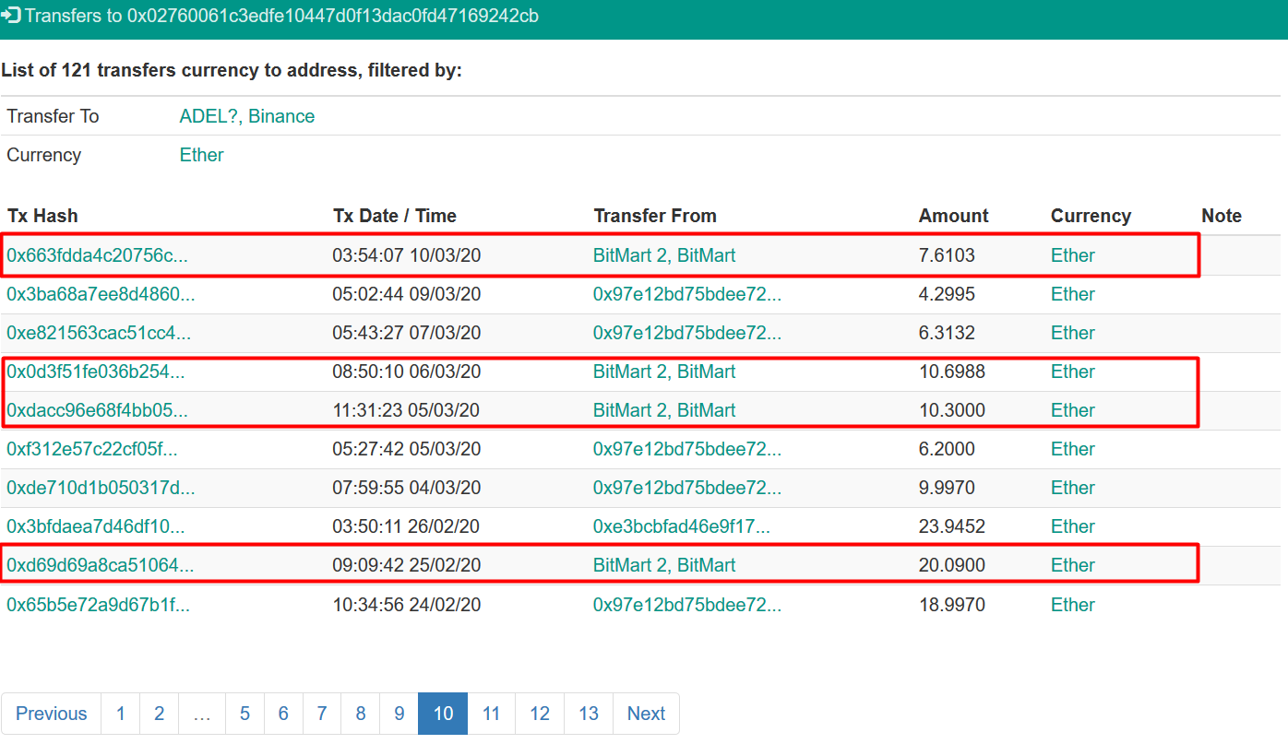Viewport: 1288px width, 744px height.
Task: Open transaction 0x0d3f51fe036b254...
Action: click(95, 372)
